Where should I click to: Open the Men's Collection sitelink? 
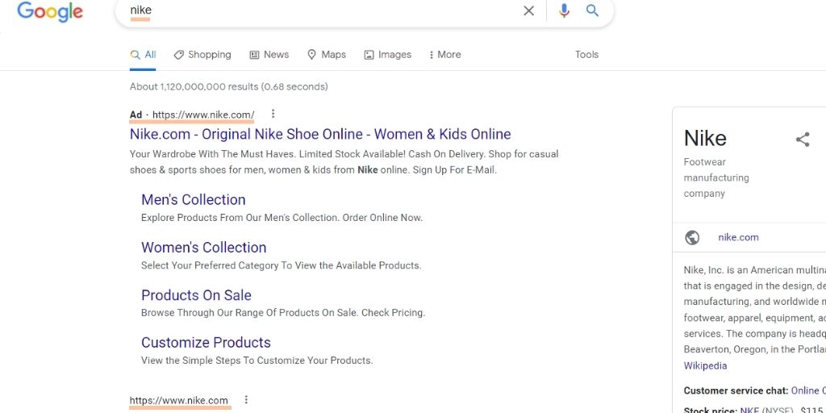click(x=194, y=200)
